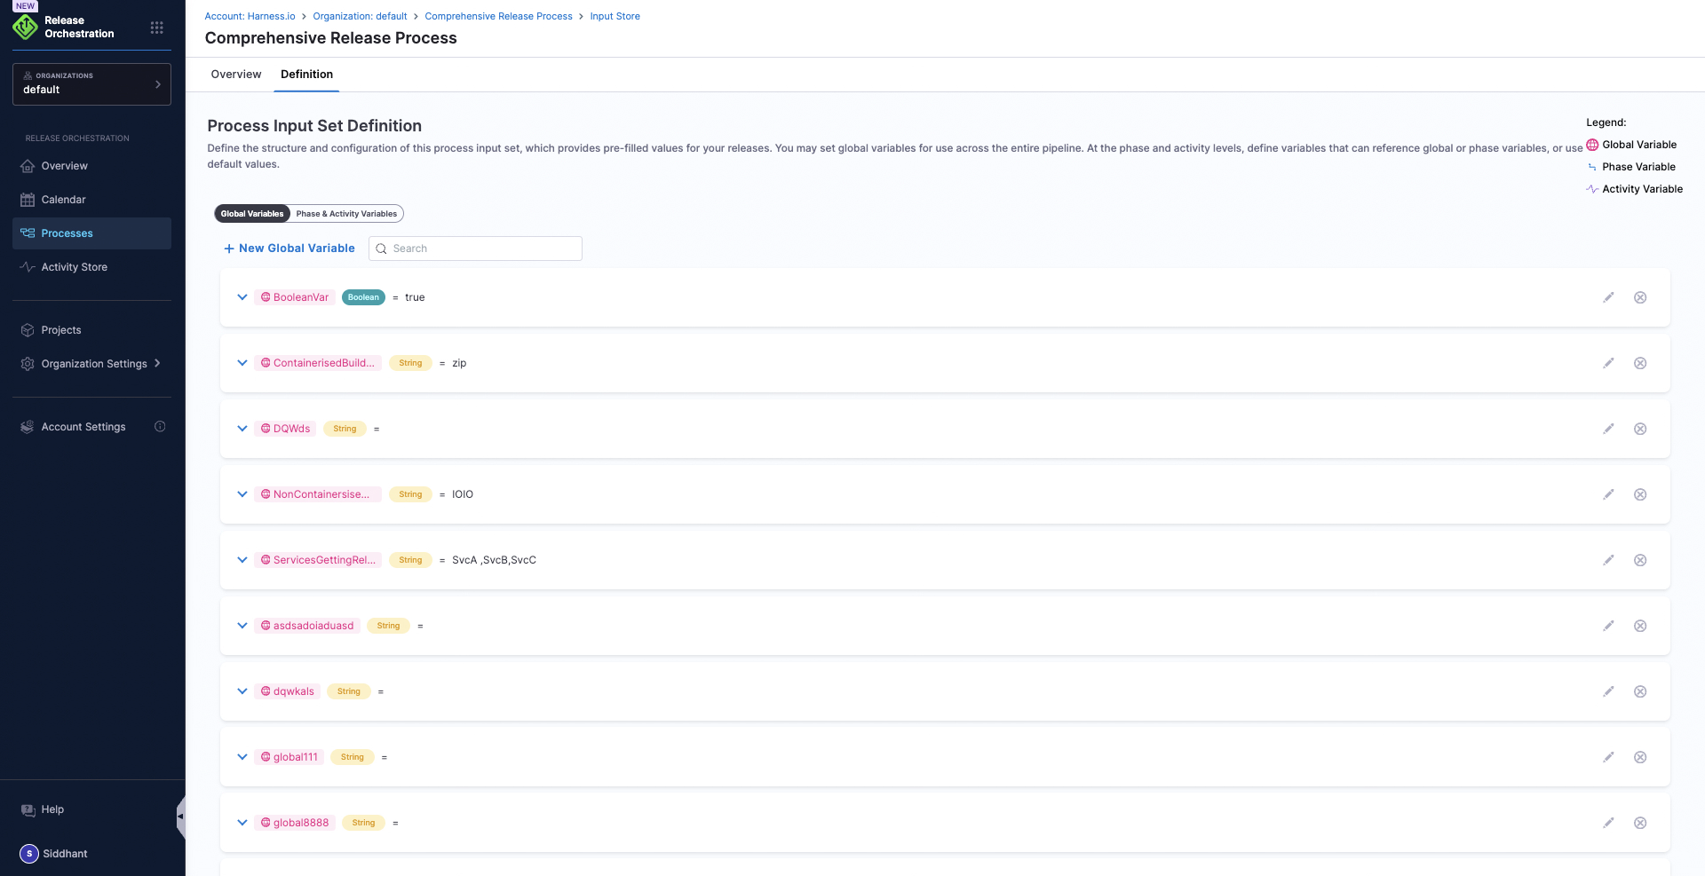The width and height of the screenshot is (1705, 876).
Task: Click the edit pencil for BooleanVar
Action: click(x=1608, y=297)
